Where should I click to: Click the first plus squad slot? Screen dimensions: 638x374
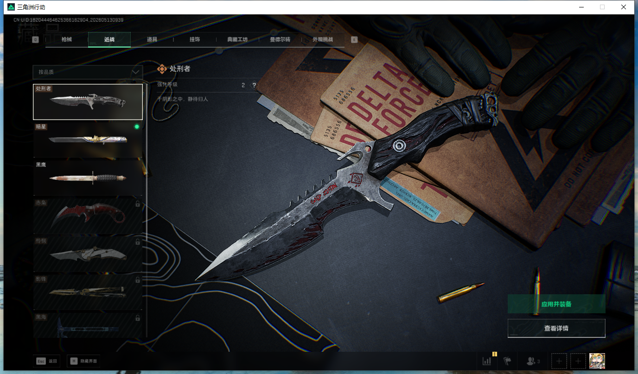[x=559, y=361]
